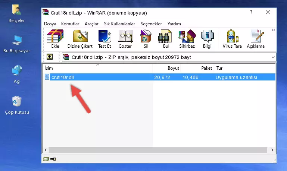The width and height of the screenshot is (287, 171).
Task: Sort by Tür column header
Action: click(244, 68)
